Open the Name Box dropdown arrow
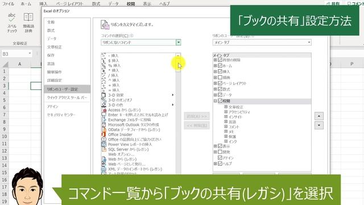Viewport: 364px width, 205px height. click(x=30, y=54)
